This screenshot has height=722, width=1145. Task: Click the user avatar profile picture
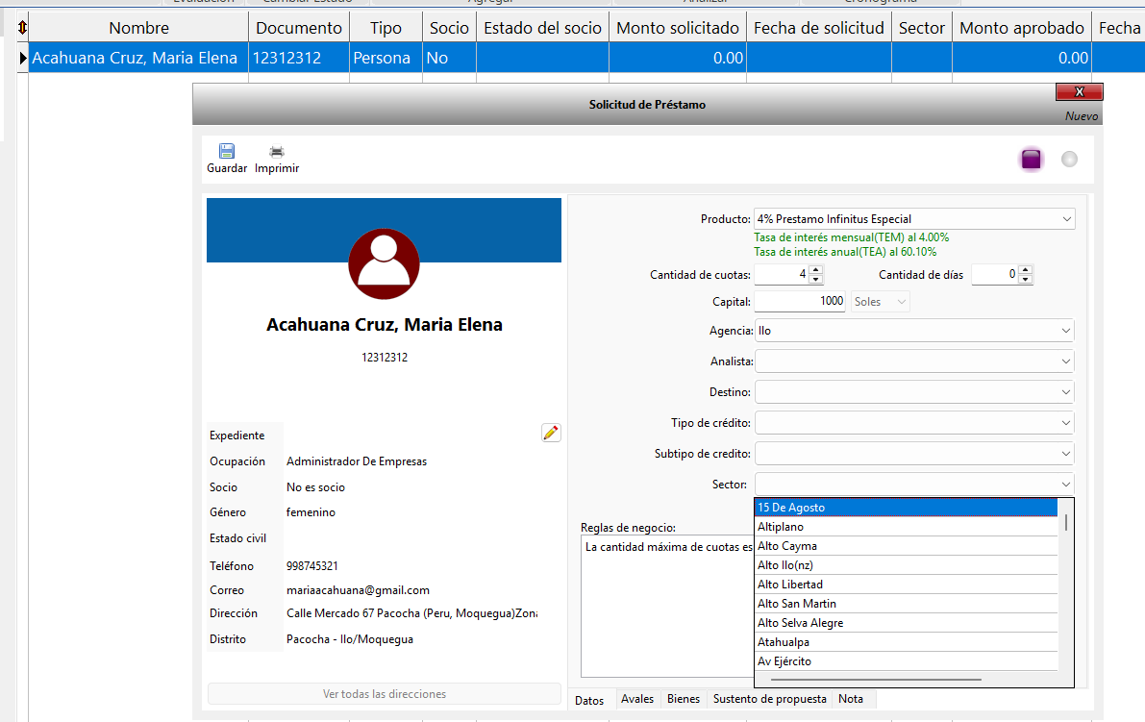pyautogui.click(x=384, y=264)
